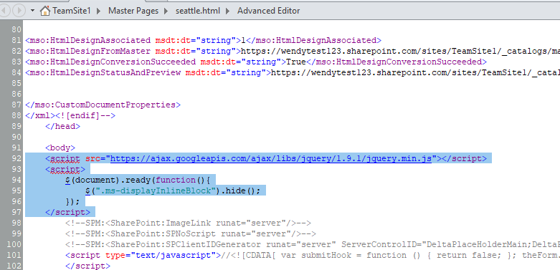Open Master Pages breadcrumb
This screenshot has width=560, height=270.
(133, 11)
